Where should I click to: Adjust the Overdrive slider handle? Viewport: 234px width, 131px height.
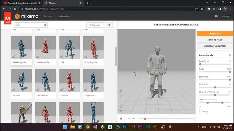coord(215,87)
